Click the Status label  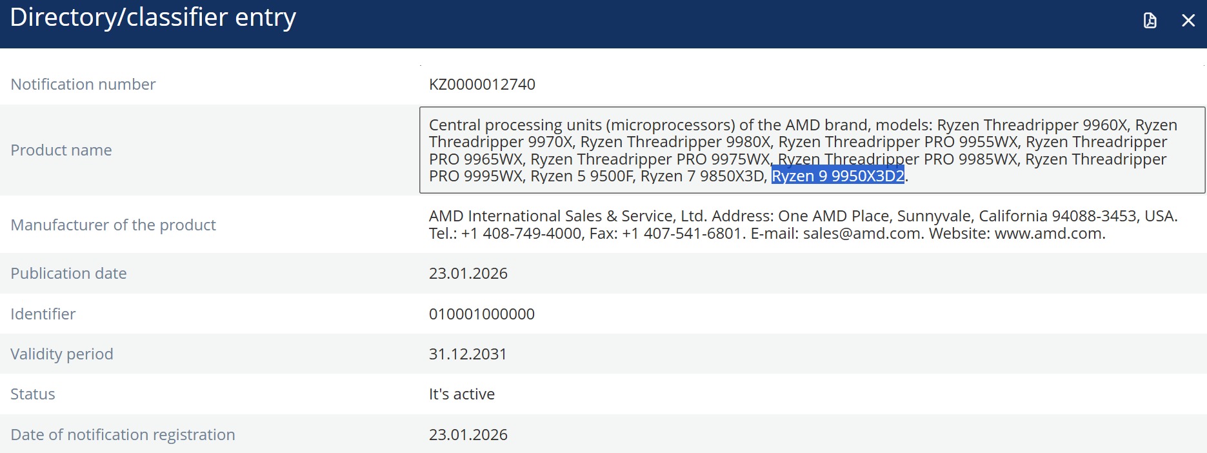click(x=33, y=394)
